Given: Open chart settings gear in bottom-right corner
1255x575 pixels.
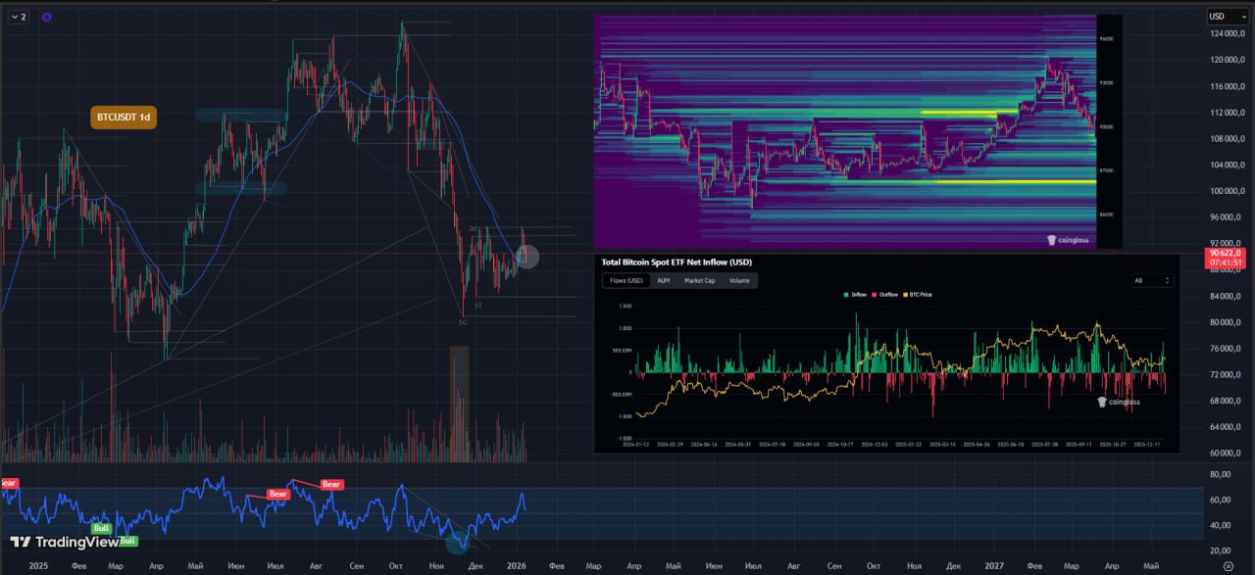Looking at the screenshot, I should coord(1241,566).
